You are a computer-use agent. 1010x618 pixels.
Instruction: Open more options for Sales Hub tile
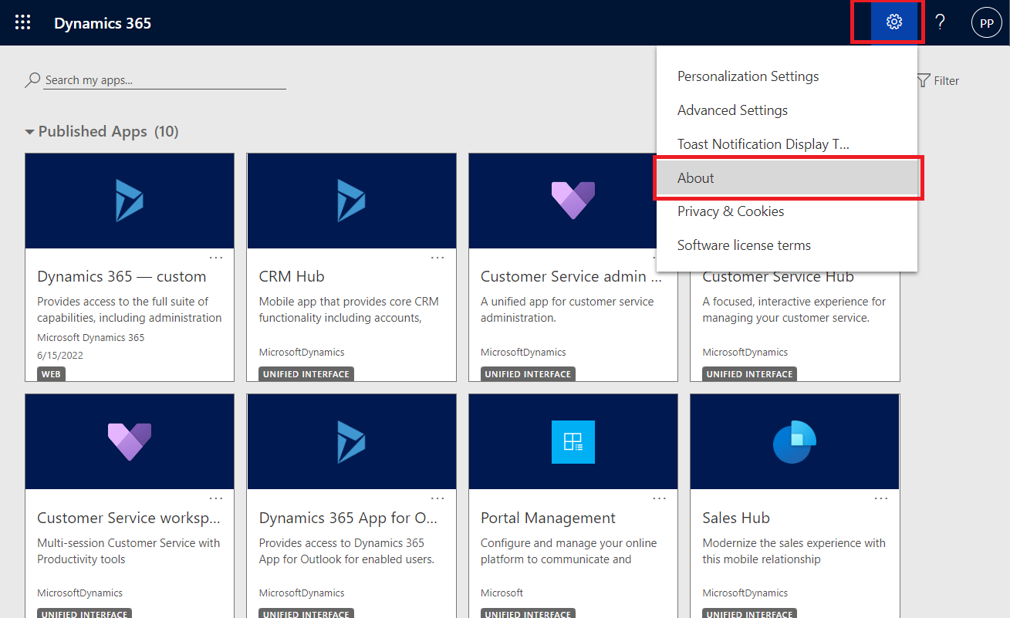[x=881, y=498]
